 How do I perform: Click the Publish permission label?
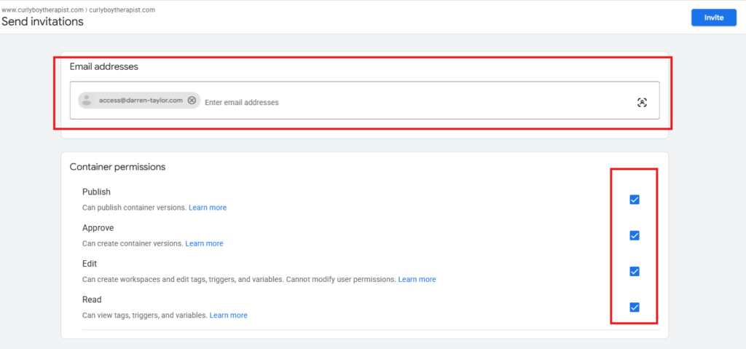click(96, 192)
